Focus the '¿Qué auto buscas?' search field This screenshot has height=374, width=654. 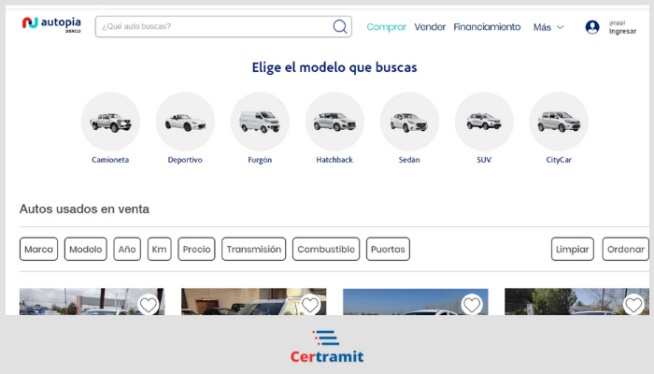[223, 27]
